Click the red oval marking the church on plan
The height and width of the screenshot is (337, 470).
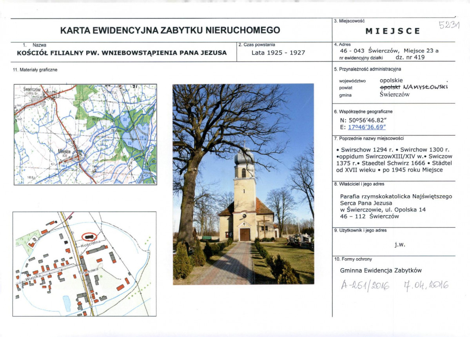pyautogui.click(x=89, y=237)
